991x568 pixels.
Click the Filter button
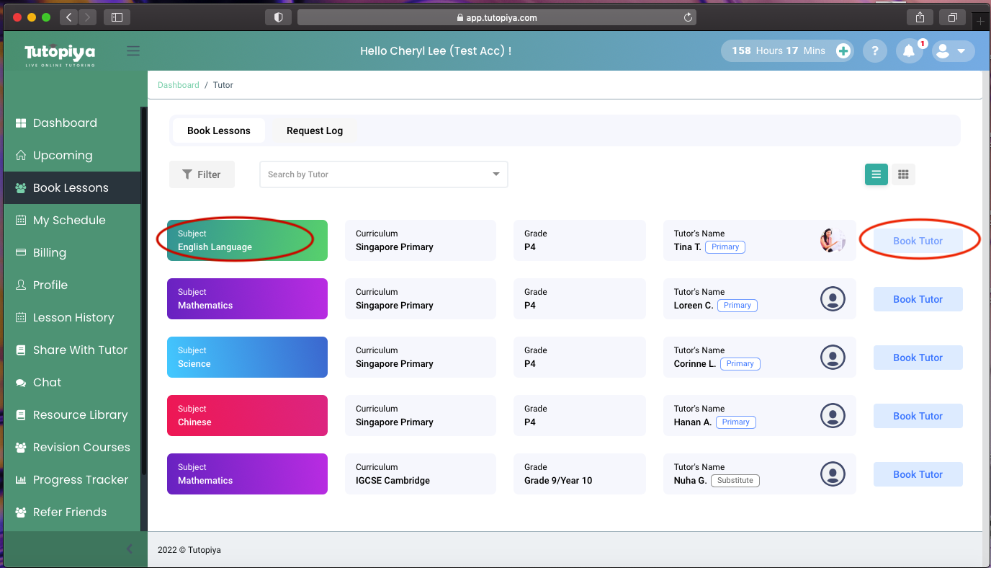(202, 174)
